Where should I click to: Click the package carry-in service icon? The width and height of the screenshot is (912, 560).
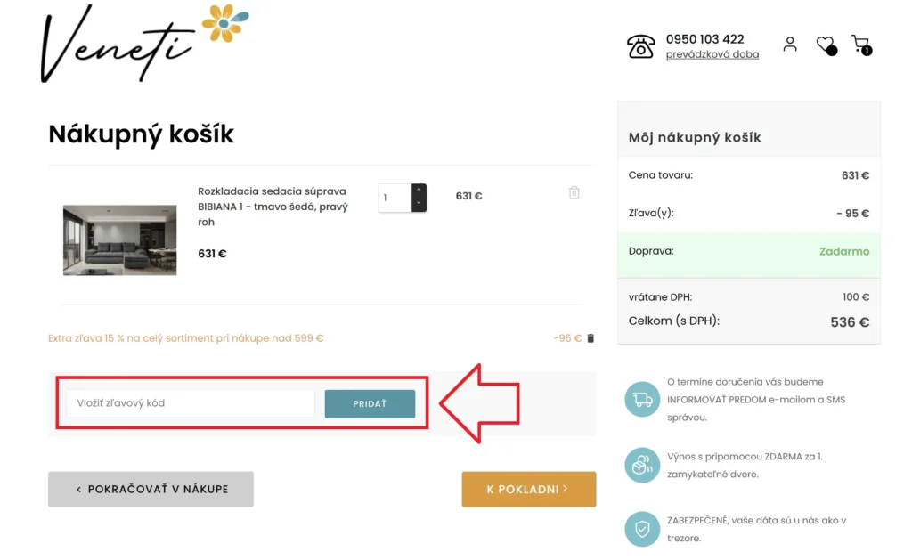[642, 465]
